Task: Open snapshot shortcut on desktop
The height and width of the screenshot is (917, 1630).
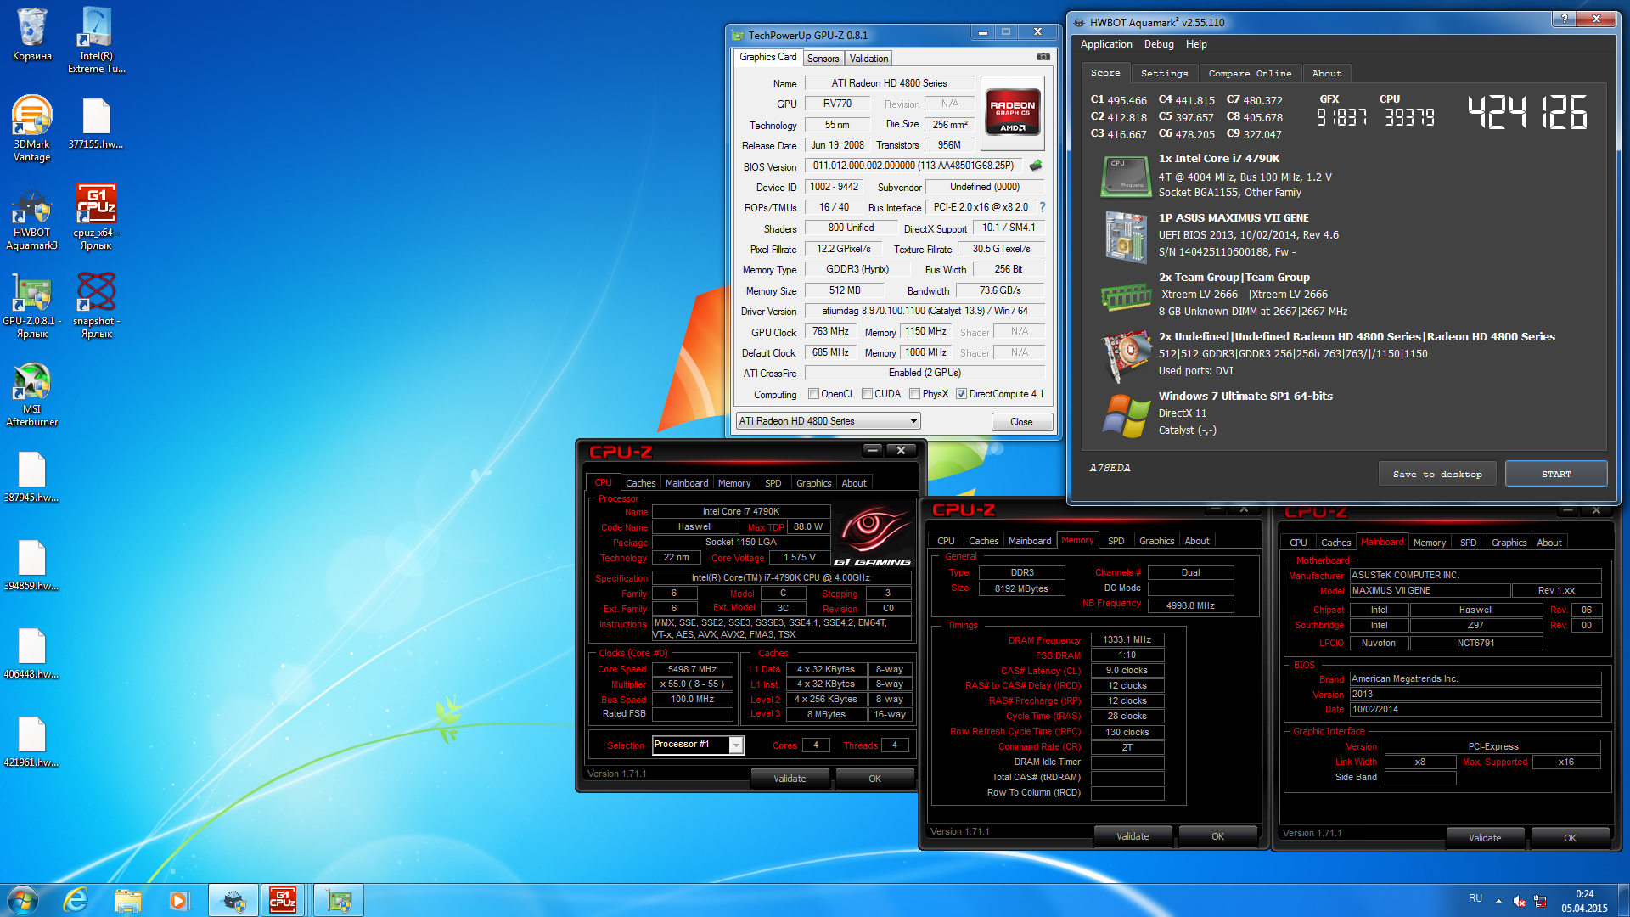Action: [x=96, y=306]
